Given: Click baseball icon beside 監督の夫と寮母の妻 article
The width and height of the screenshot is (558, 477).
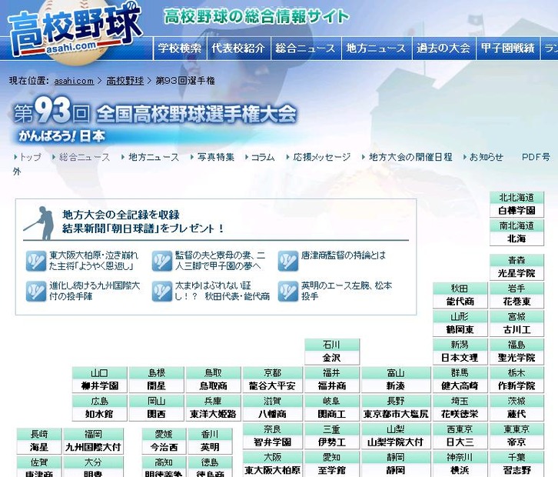Looking at the screenshot, I should coord(162,261).
